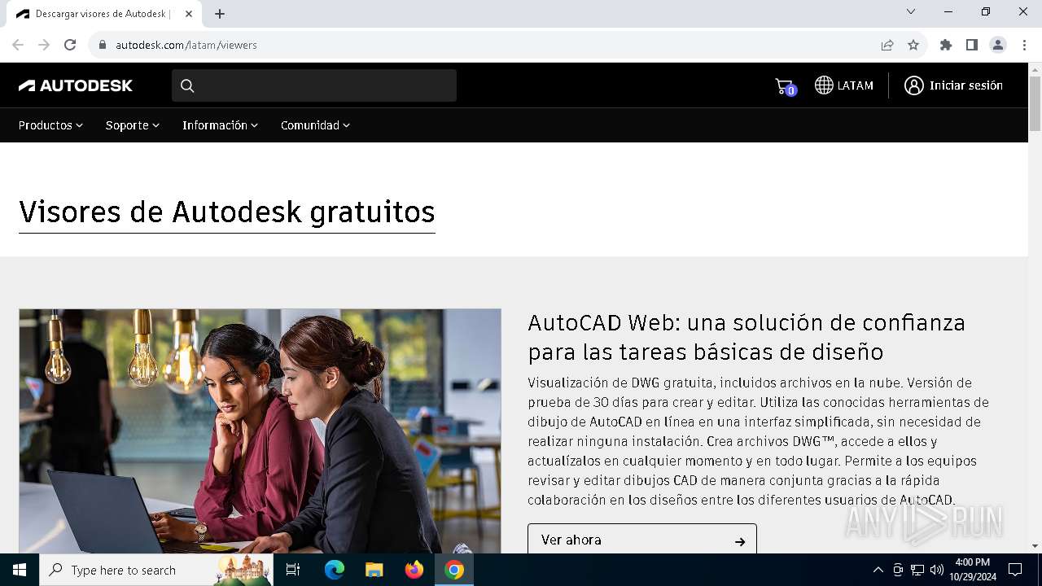Expand the Comunidad menu
The height and width of the screenshot is (586, 1042).
point(315,125)
